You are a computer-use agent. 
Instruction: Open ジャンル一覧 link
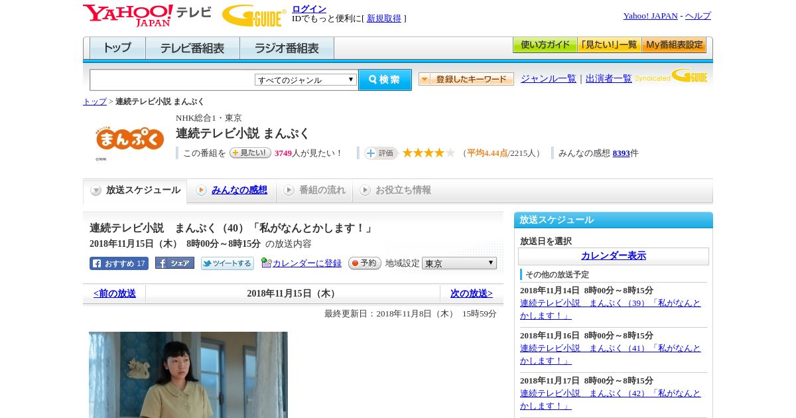549,79
